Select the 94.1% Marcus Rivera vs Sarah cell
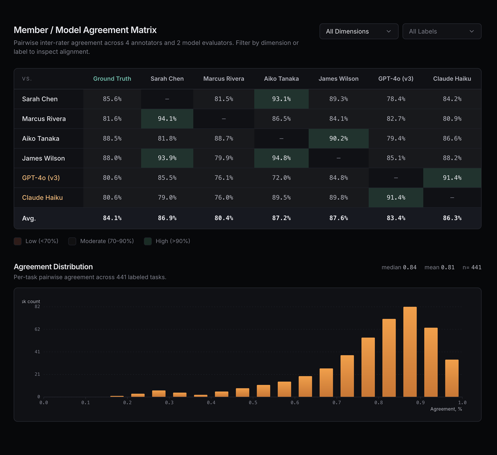 pos(167,119)
